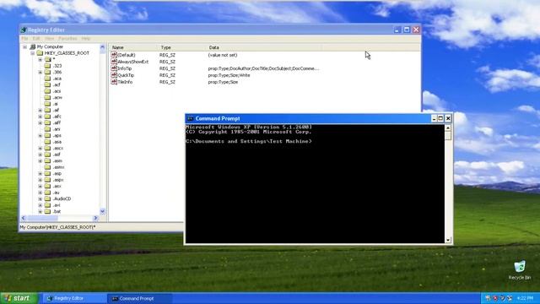540x304 pixels.
Task: Click the .ai key folder icon
Action: pyautogui.click(x=47, y=103)
